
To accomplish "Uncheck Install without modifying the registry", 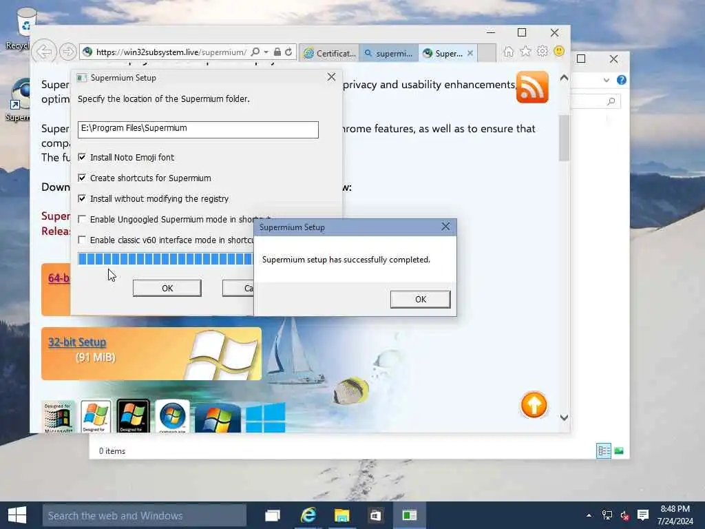I will (82, 198).
